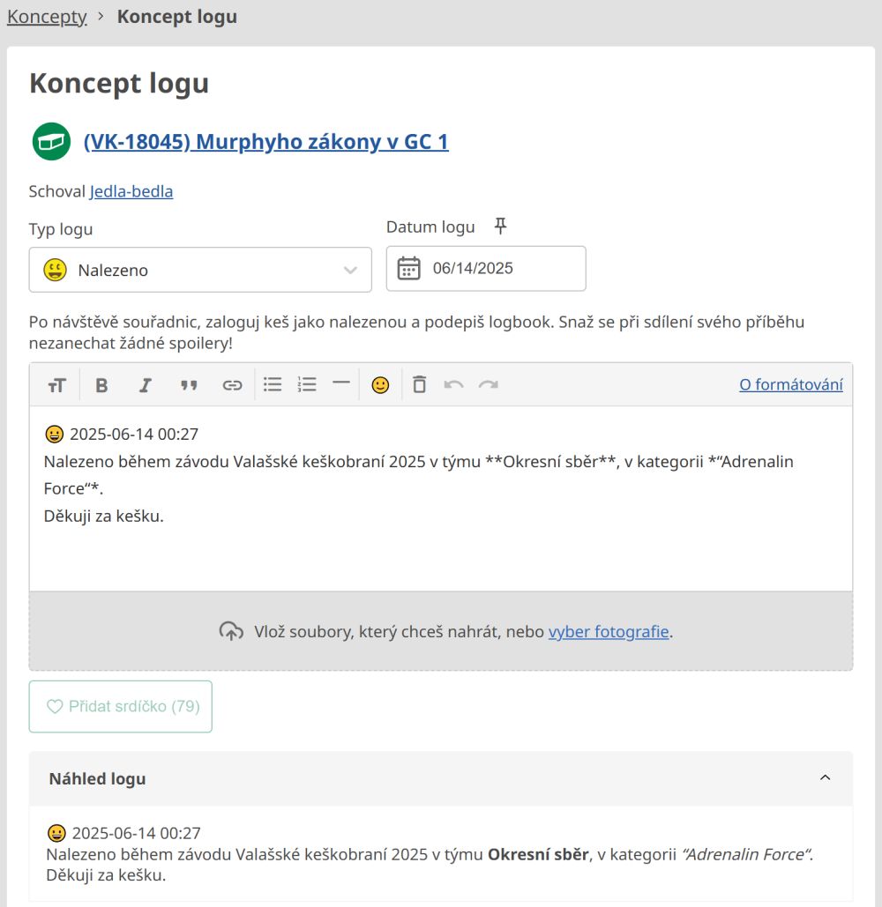Open the emoji smiley picker
Image resolution: width=882 pixels, height=907 pixels.
380,385
